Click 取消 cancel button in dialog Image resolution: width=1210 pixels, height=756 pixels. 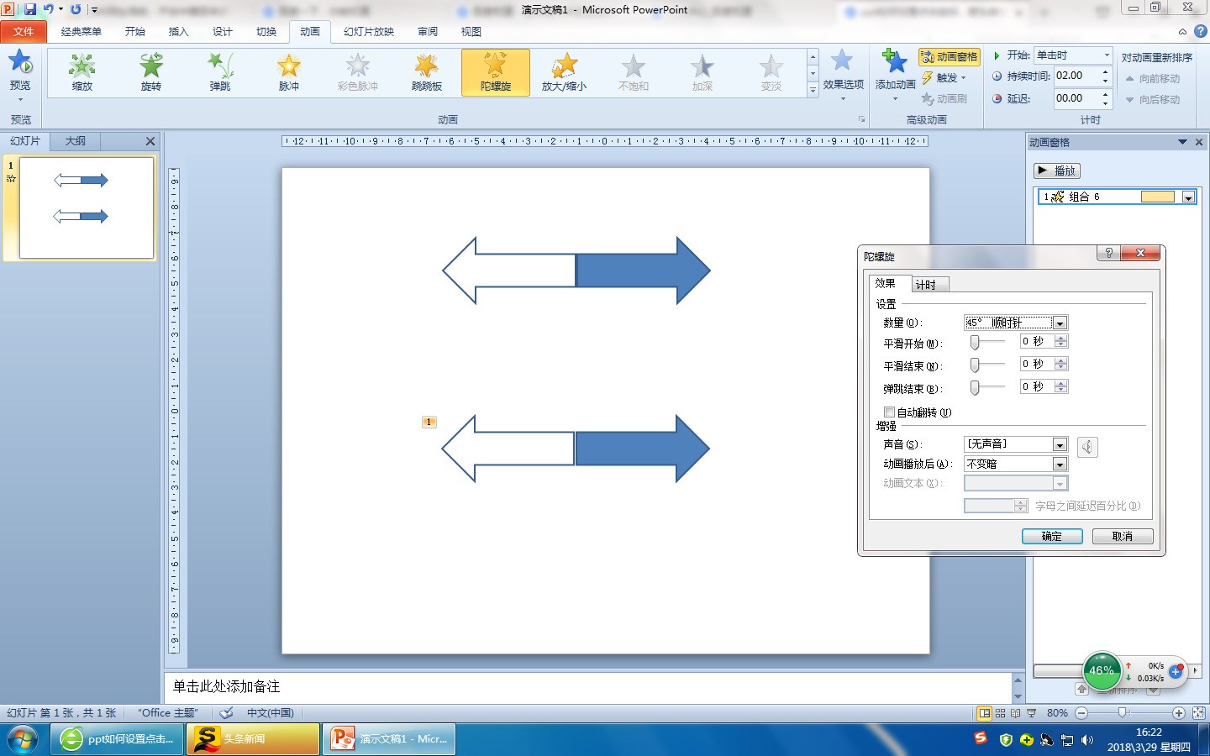pyautogui.click(x=1123, y=536)
